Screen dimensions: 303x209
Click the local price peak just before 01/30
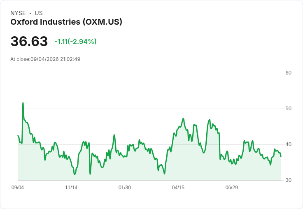tap(114, 135)
